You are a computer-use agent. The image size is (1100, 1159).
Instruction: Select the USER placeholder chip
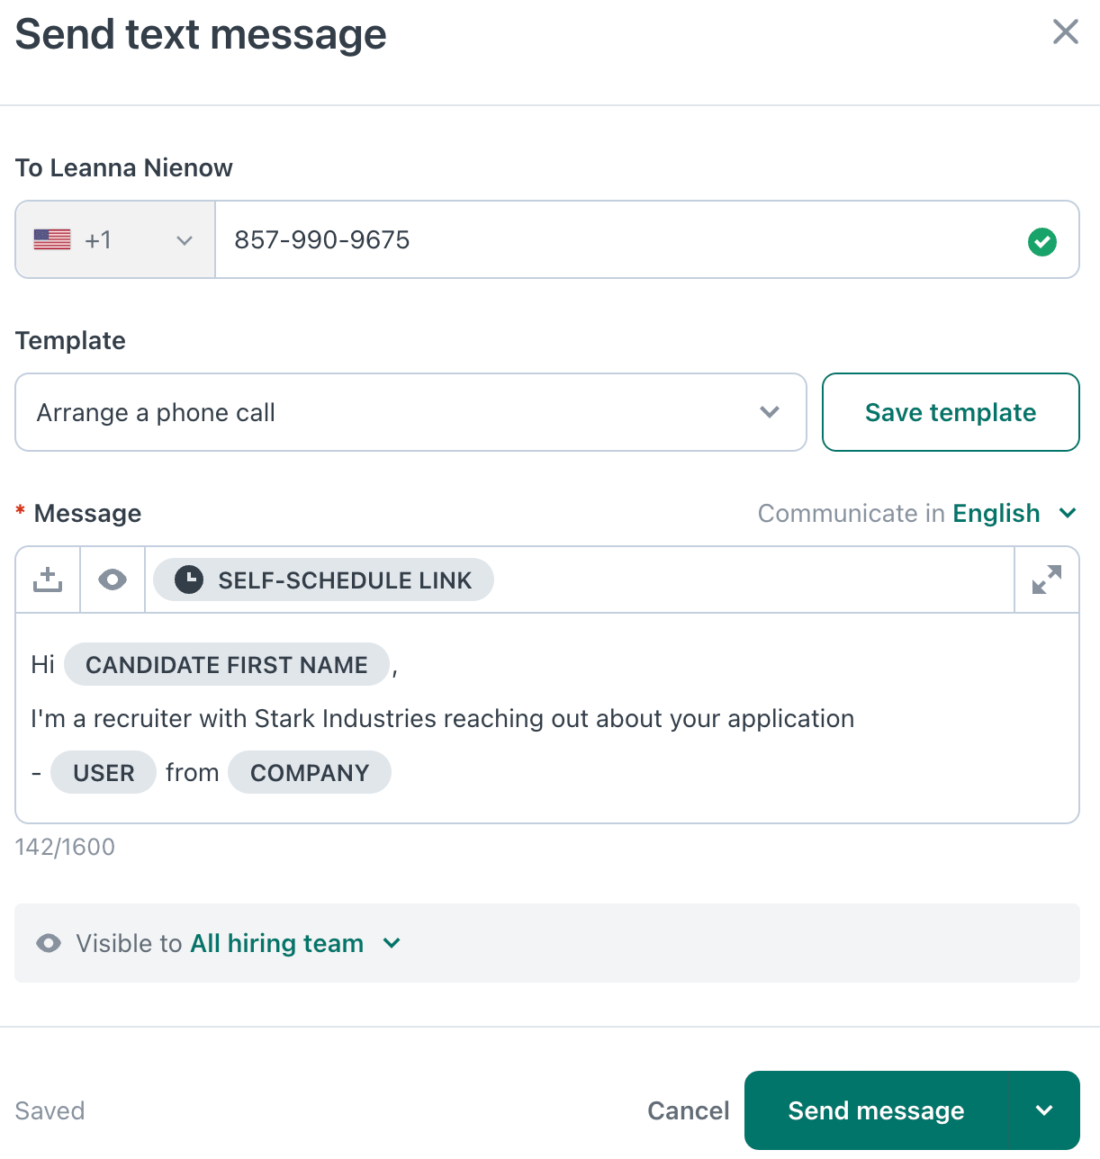[x=104, y=773]
